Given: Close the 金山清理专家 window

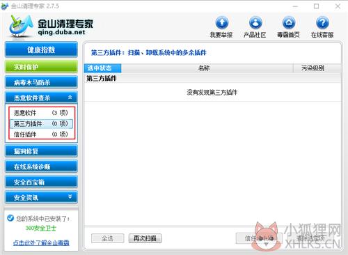Looking at the screenshot, I should (x=338, y=6).
